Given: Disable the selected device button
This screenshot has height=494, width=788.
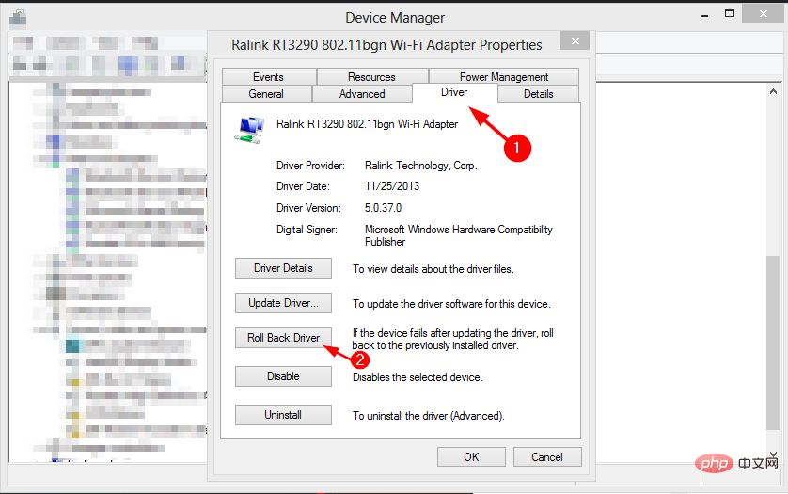Looking at the screenshot, I should point(283,376).
